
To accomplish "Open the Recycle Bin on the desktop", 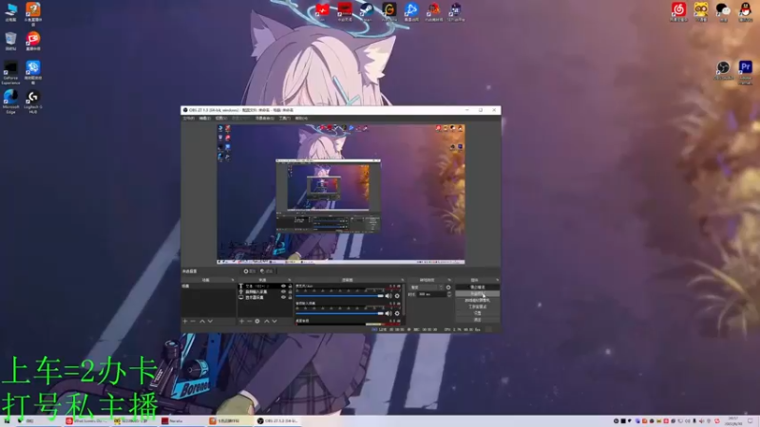I will pyautogui.click(x=10, y=39).
